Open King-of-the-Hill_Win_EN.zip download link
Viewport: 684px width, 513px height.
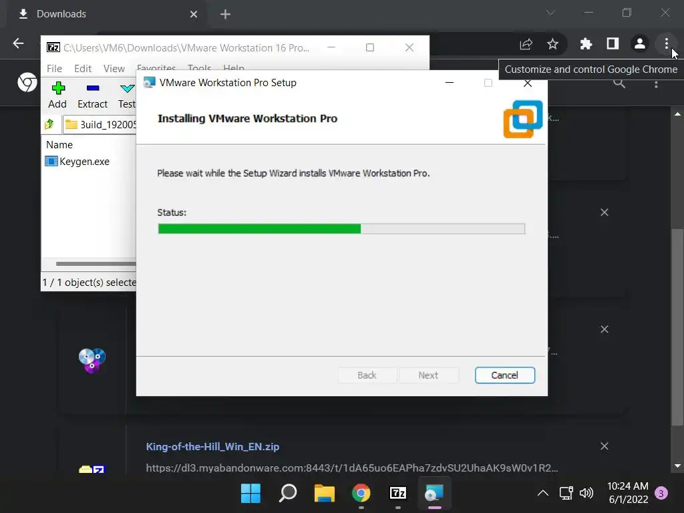click(212, 447)
